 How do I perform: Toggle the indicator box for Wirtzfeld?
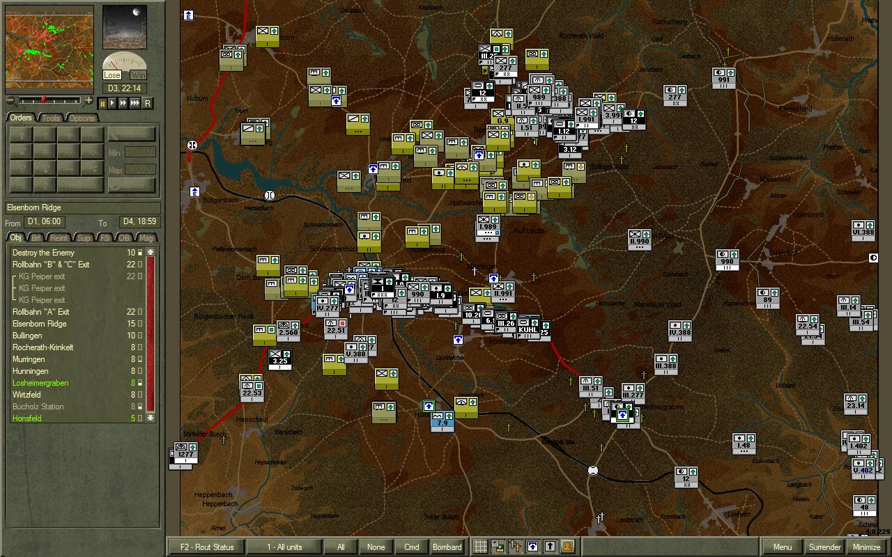139,395
